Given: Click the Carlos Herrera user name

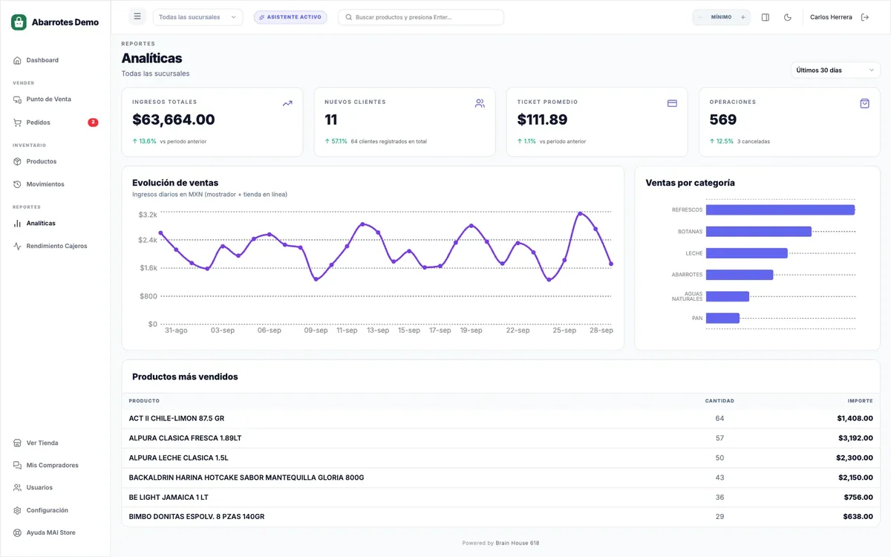Looking at the screenshot, I should click(x=831, y=17).
